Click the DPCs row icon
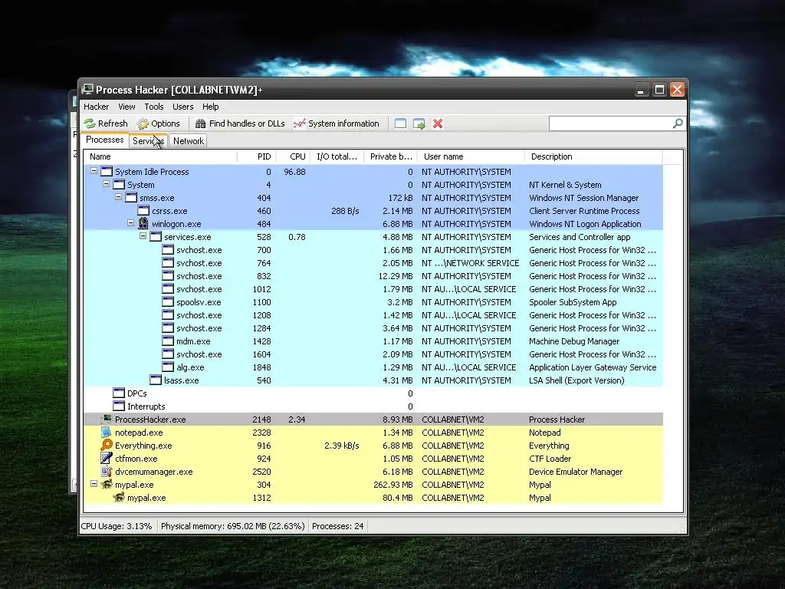Image resolution: width=785 pixels, height=589 pixels. coord(119,393)
